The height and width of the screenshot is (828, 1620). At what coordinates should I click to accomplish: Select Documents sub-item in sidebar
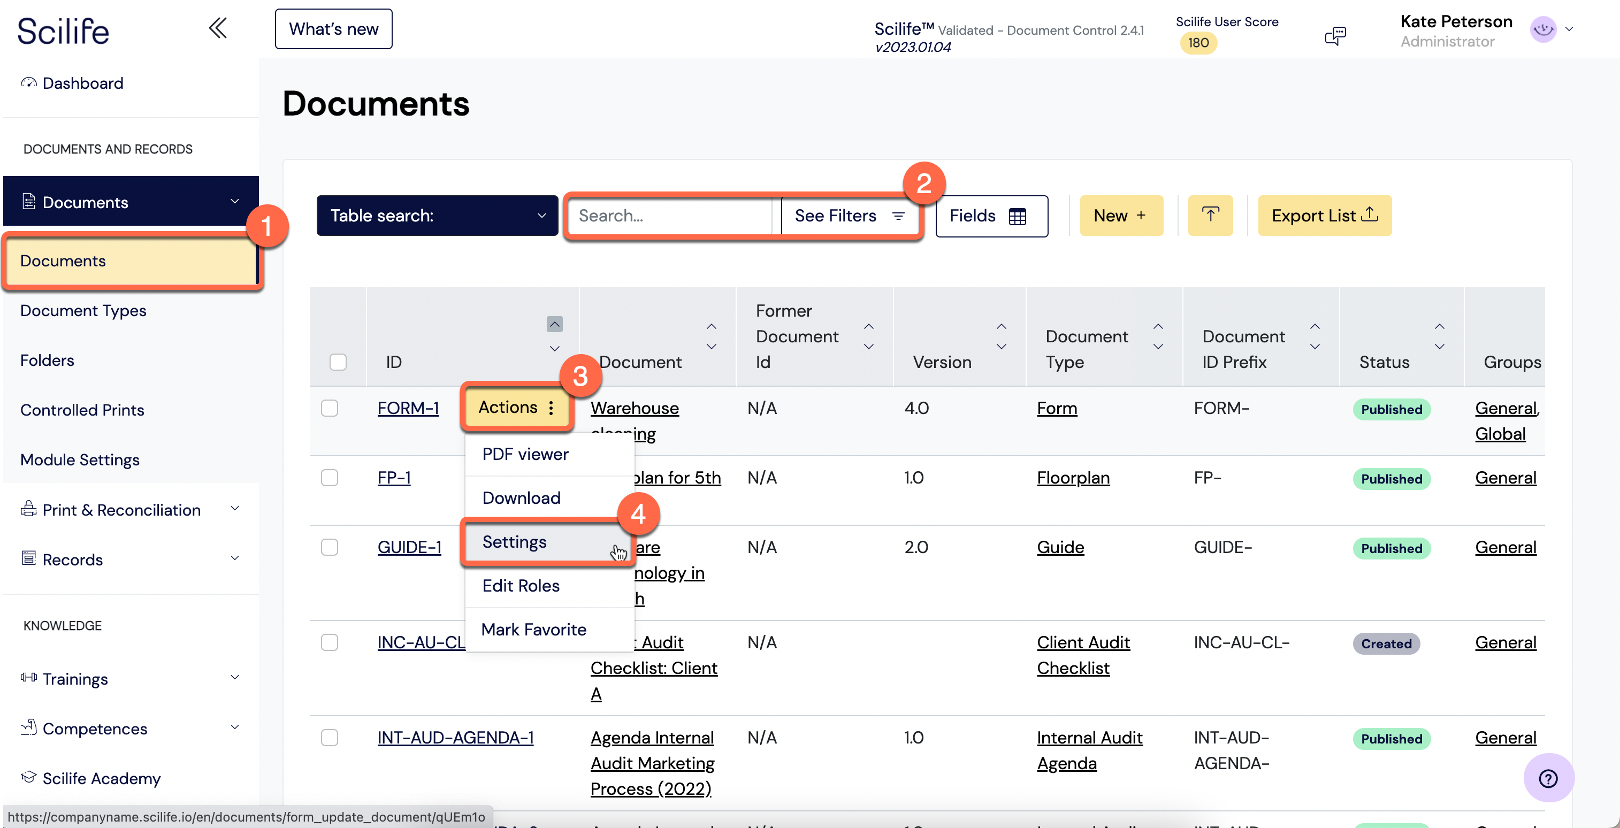[x=131, y=261]
